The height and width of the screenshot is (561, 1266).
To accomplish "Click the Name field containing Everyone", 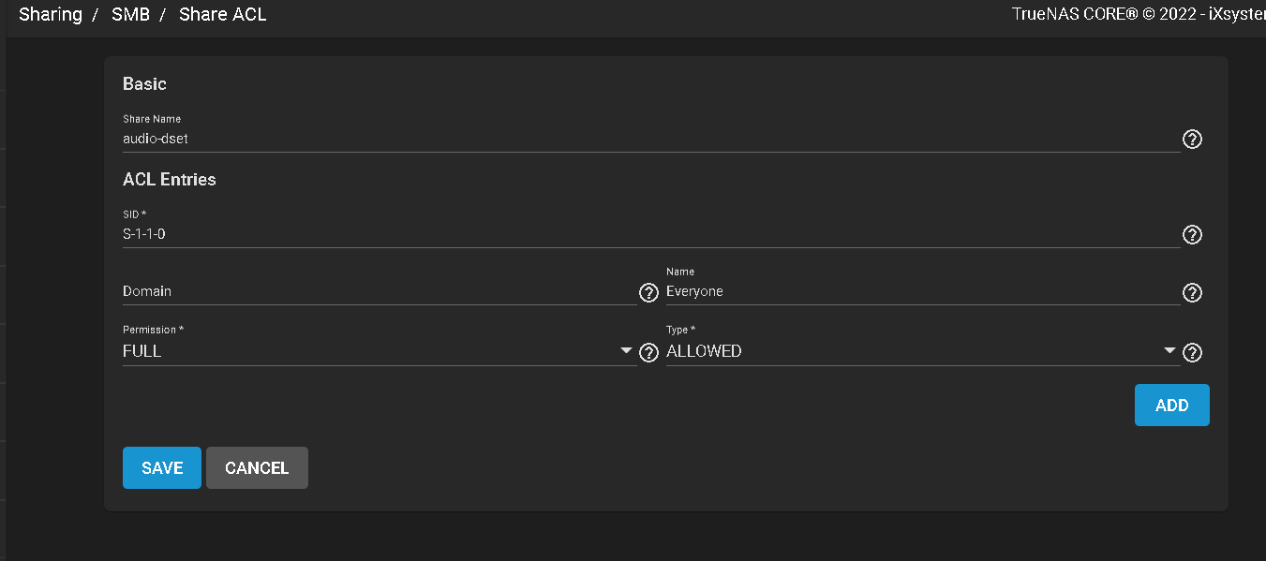I will (x=923, y=291).
